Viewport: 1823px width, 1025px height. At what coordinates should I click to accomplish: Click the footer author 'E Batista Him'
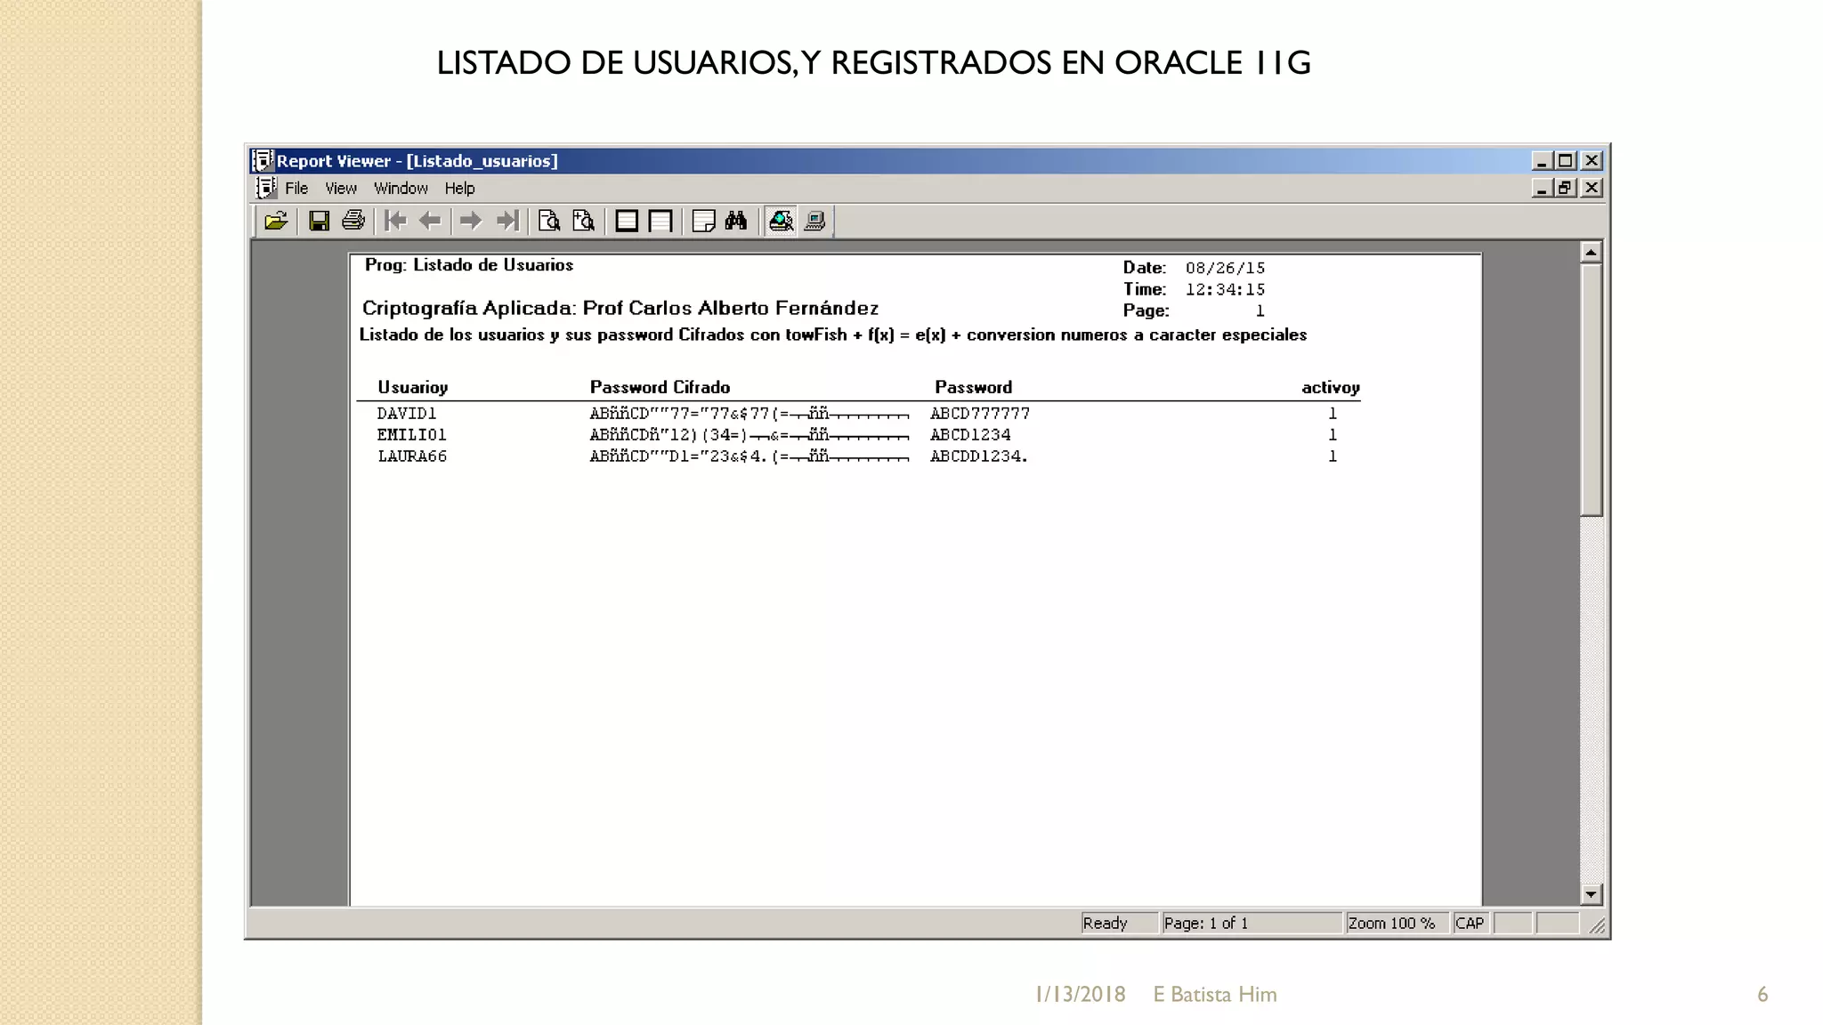1215,994
